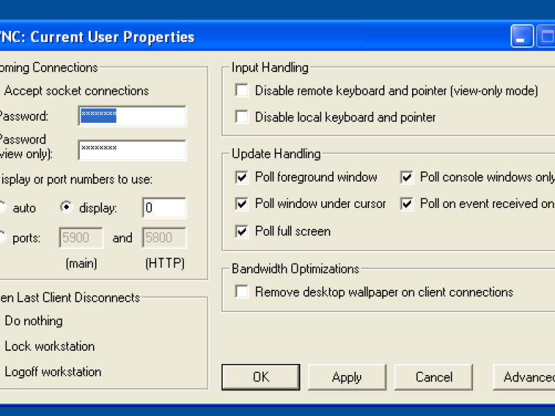Click the Accept socket connections label

[x=76, y=91]
